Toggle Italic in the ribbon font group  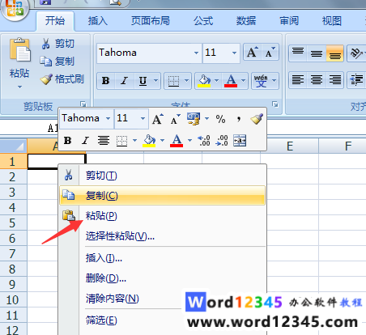pyautogui.click(x=125, y=80)
